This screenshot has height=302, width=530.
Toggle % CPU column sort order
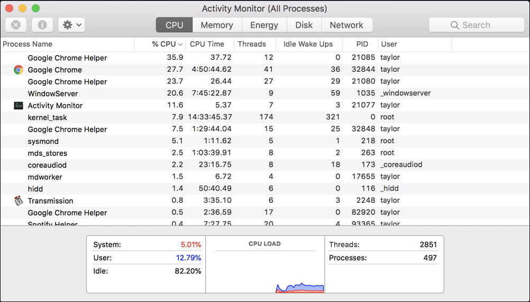(x=160, y=44)
